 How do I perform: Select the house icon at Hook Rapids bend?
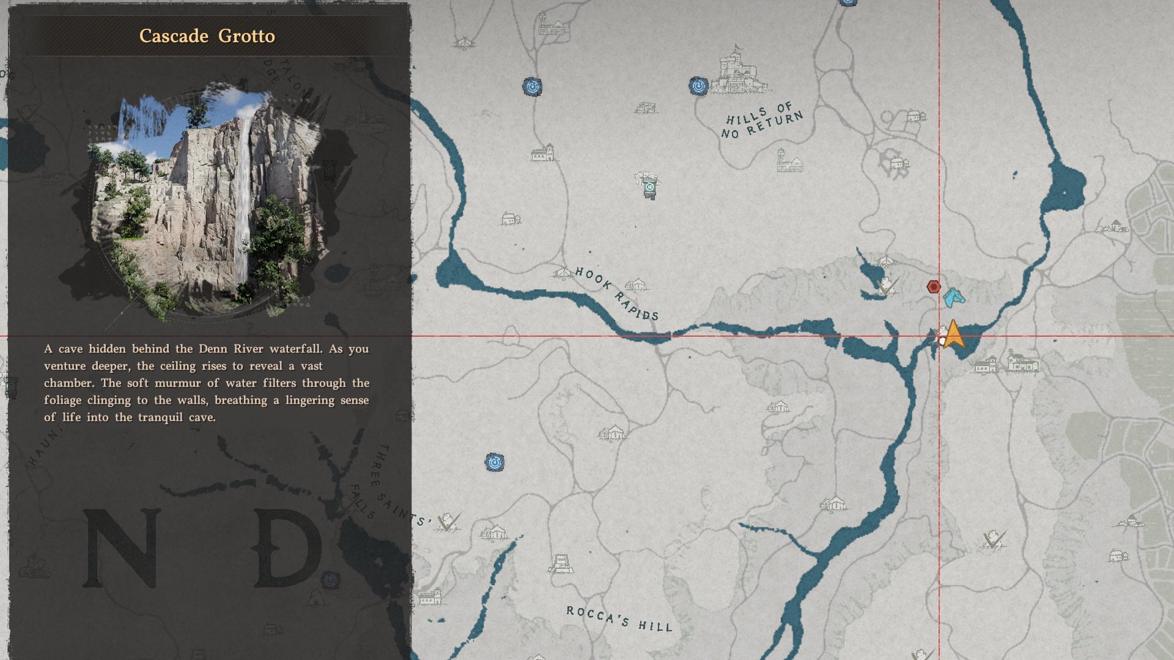tap(636, 285)
